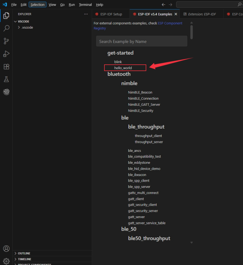Select the NimBLE_GATT_Server example

tap(144, 105)
